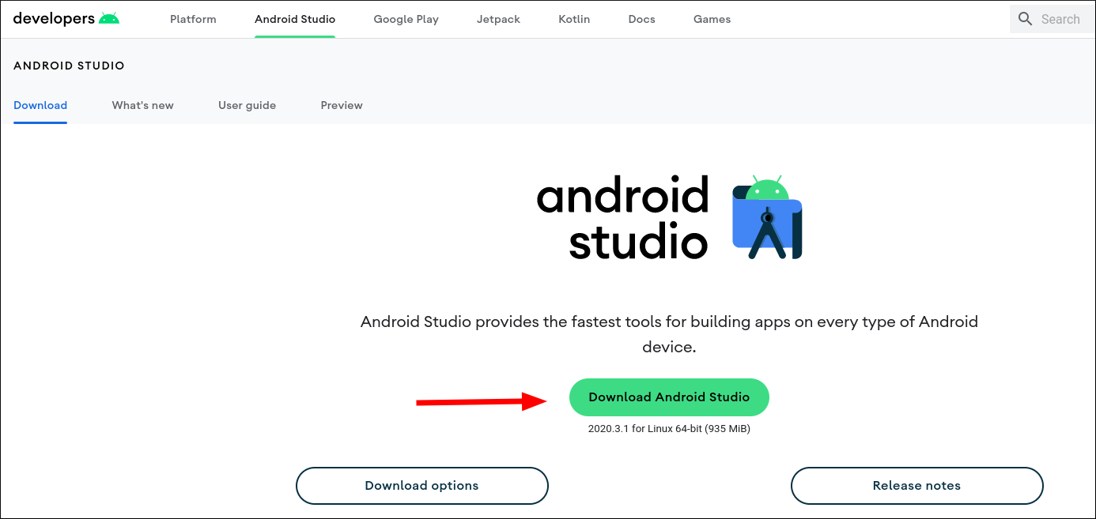
Task: Click the ANDROID STUDIO heading
Action: coord(69,66)
